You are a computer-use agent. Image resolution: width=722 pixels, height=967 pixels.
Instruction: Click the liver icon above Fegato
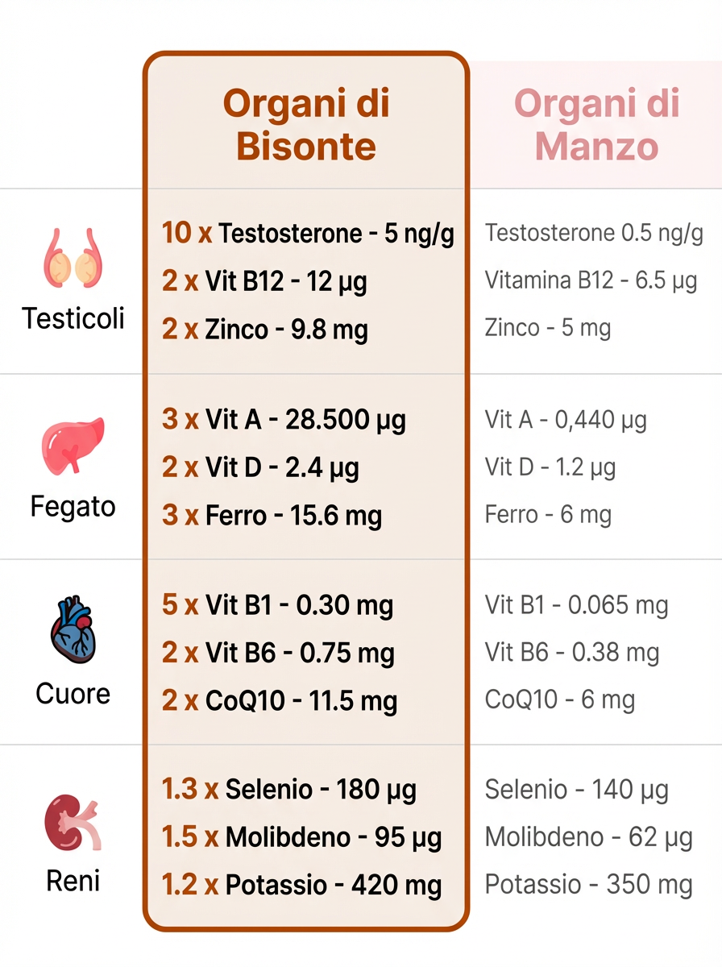point(73,444)
